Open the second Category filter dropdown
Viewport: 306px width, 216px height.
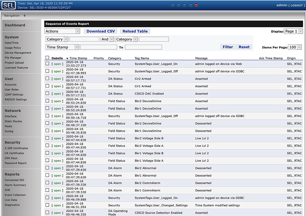click(126, 39)
